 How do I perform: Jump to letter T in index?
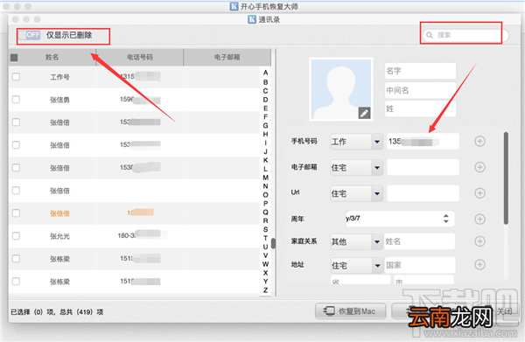265,238
